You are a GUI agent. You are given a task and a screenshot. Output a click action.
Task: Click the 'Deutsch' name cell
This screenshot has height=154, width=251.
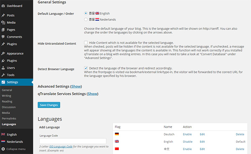pos(169,134)
